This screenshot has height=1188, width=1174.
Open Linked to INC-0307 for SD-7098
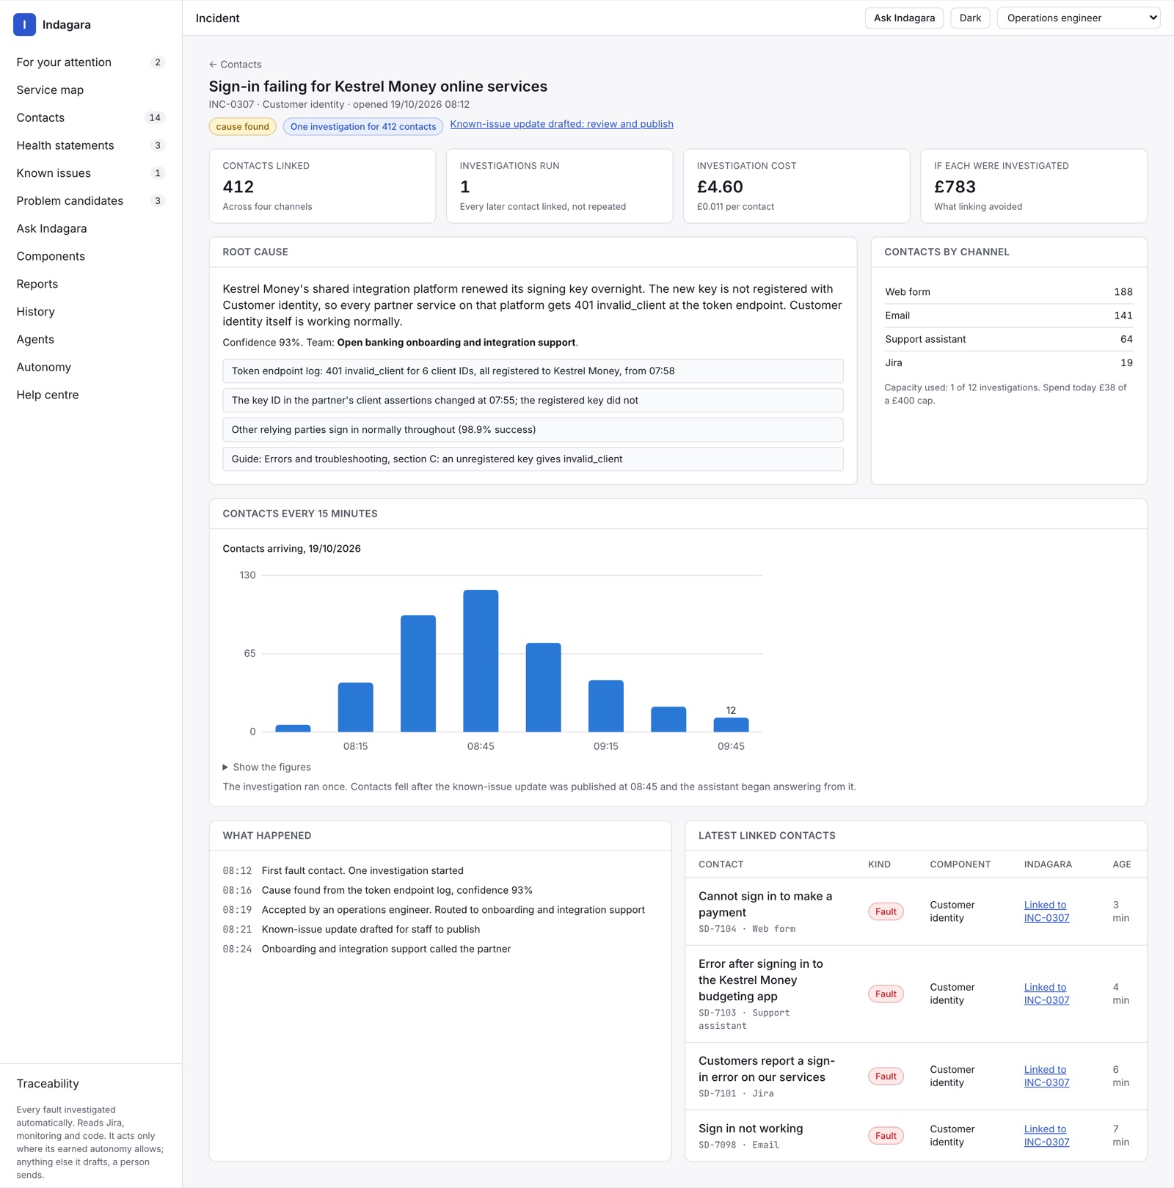[x=1046, y=1135]
